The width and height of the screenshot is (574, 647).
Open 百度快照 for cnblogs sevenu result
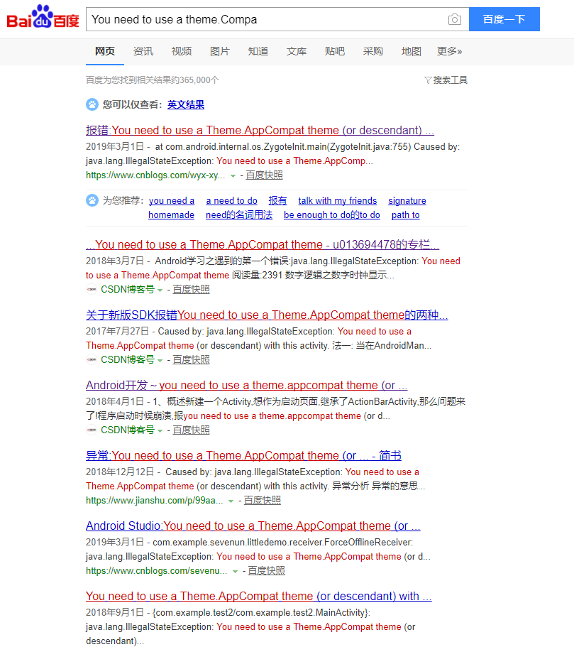pyautogui.click(x=266, y=571)
